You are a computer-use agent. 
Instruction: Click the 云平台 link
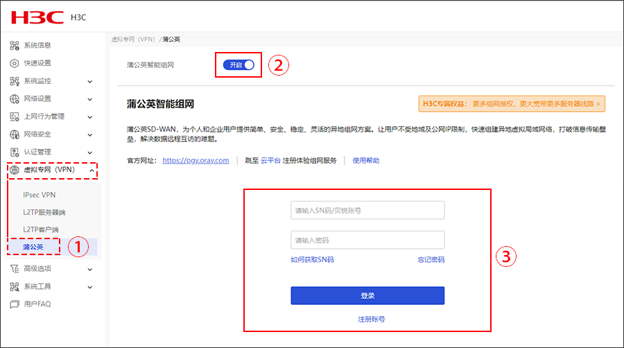[x=270, y=160]
